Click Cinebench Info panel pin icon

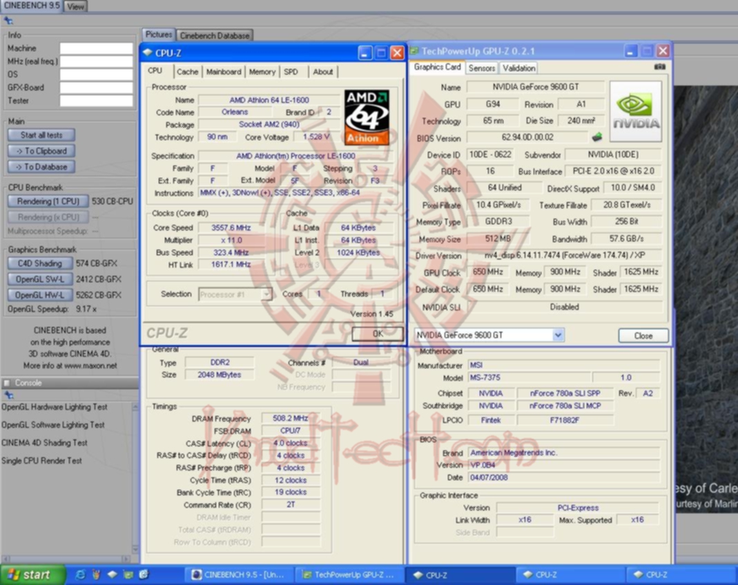tap(8, 21)
